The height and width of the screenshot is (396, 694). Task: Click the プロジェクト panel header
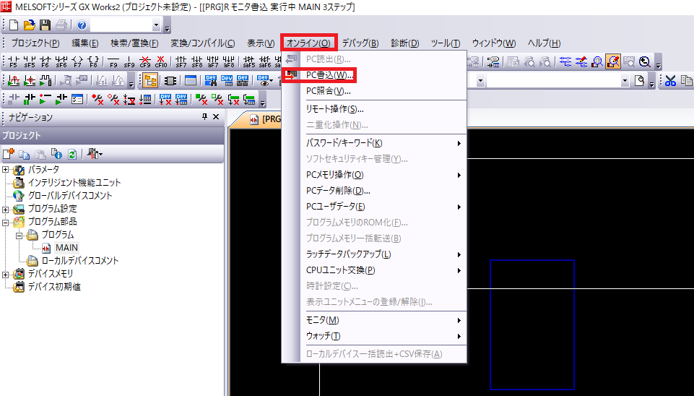coord(113,136)
